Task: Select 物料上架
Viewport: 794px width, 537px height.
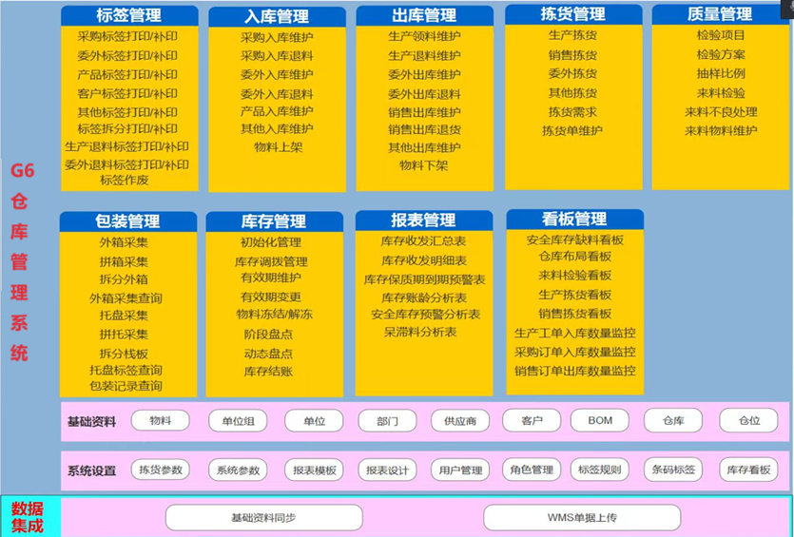Action: (279, 147)
